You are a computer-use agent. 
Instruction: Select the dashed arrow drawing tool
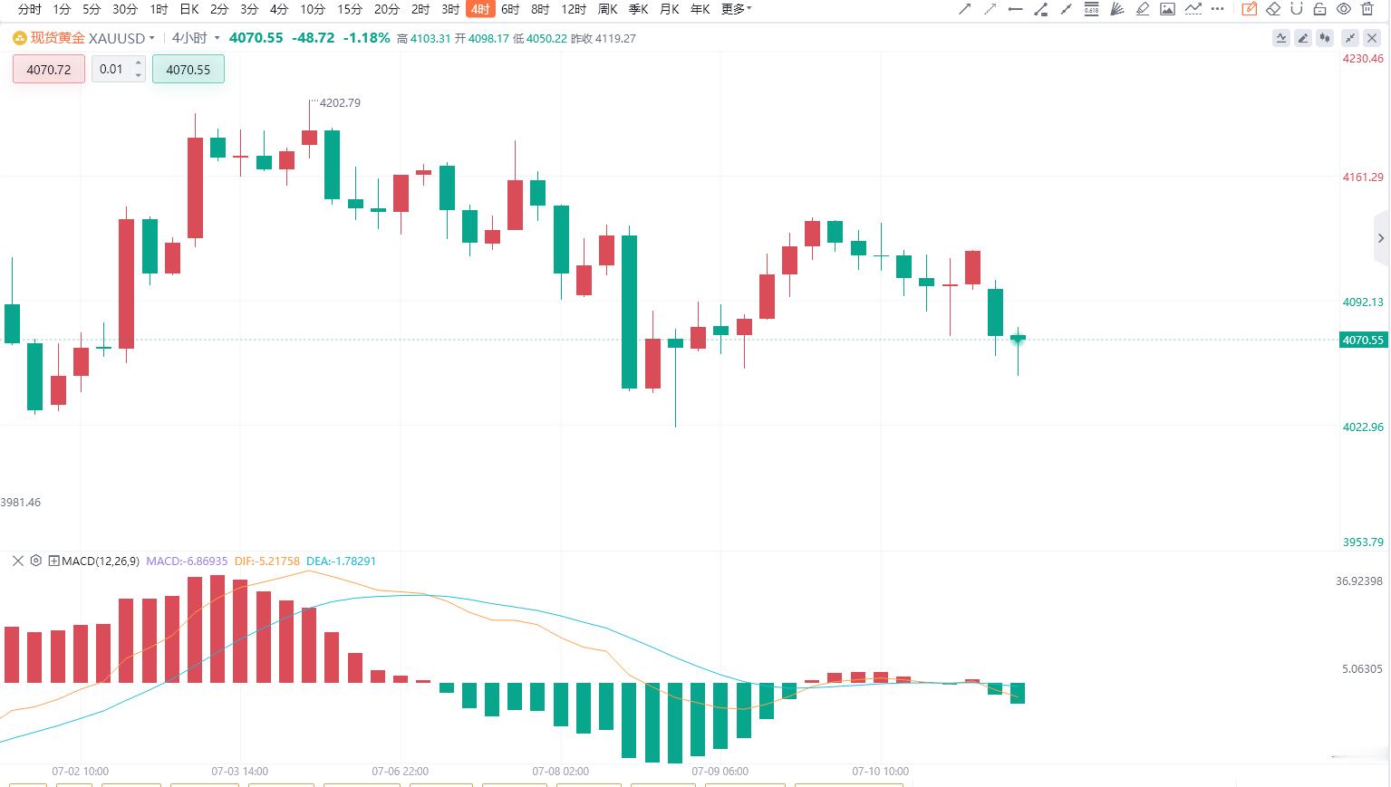point(990,9)
